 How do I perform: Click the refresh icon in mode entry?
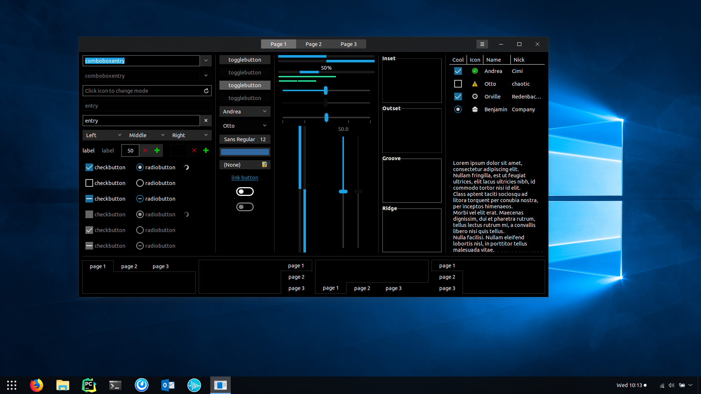(x=206, y=91)
